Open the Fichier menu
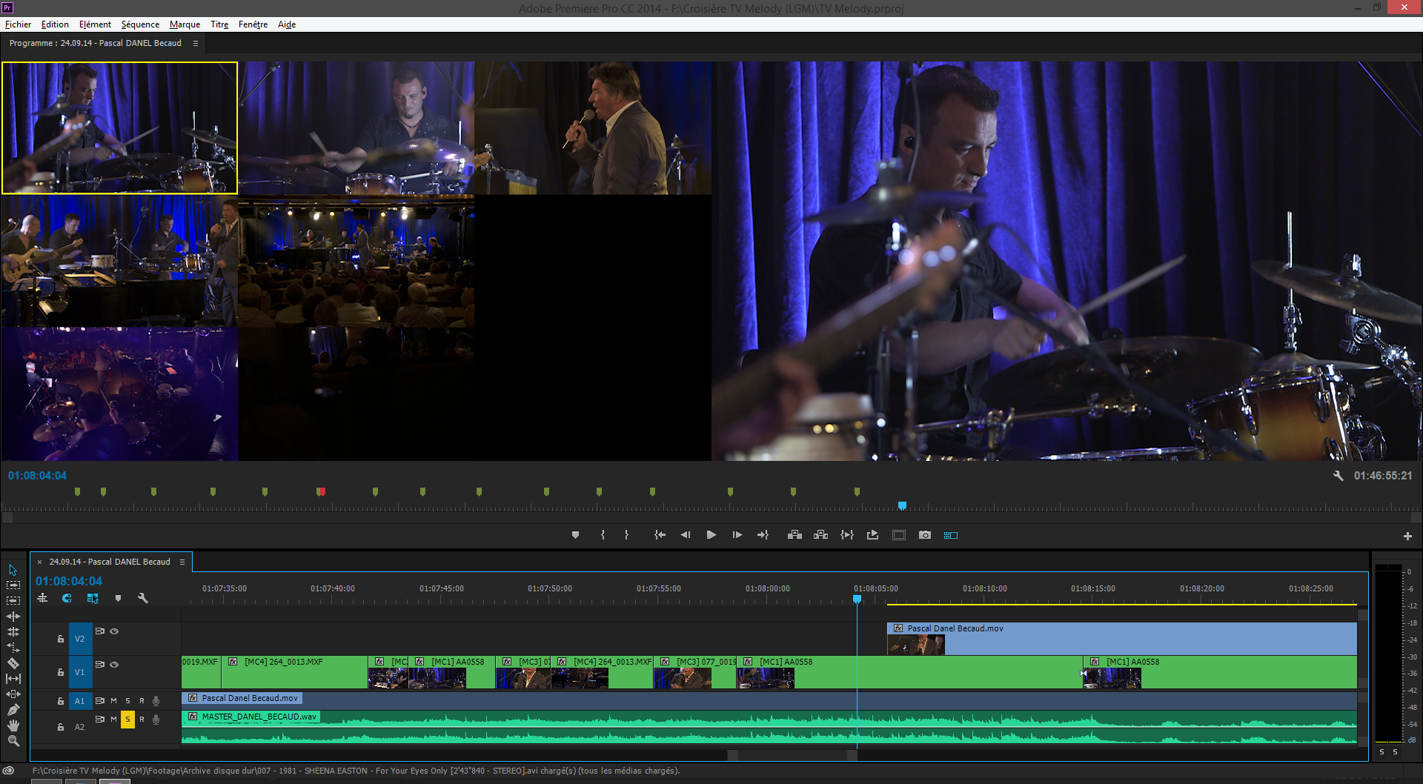Viewport: 1423px width, 784px height. coord(18,24)
